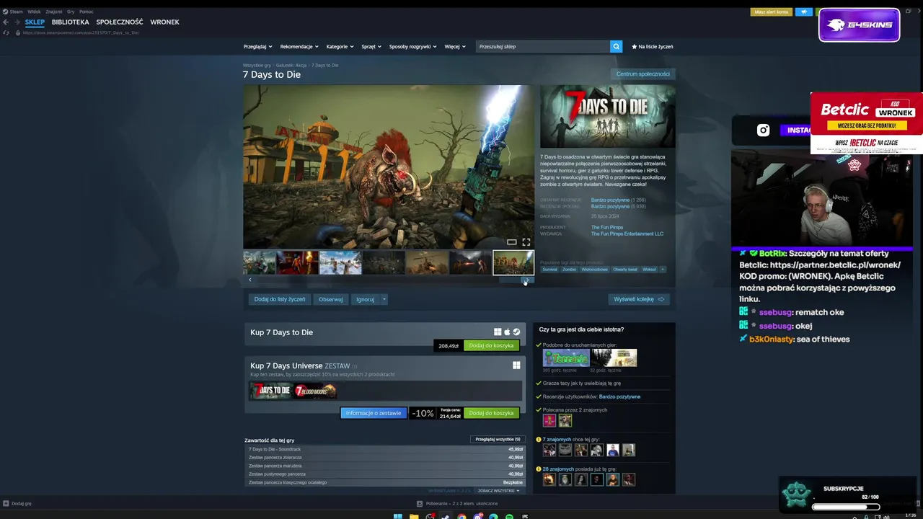Expand the Więcej dropdown menu
Viewport: 923px width, 519px height.
pos(454,46)
